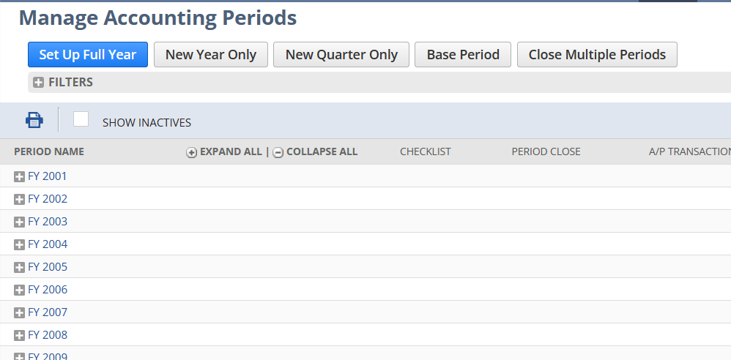Screen dimensions: 731x360
Task: Click the plus icon beside FY 2004
Action: (20, 244)
